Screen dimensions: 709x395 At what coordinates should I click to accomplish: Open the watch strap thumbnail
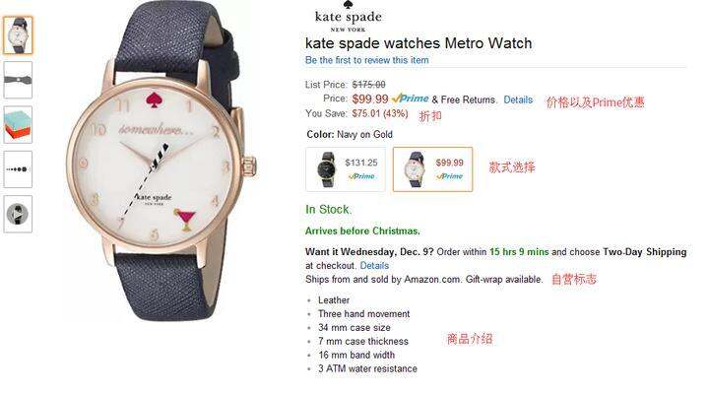[18, 80]
